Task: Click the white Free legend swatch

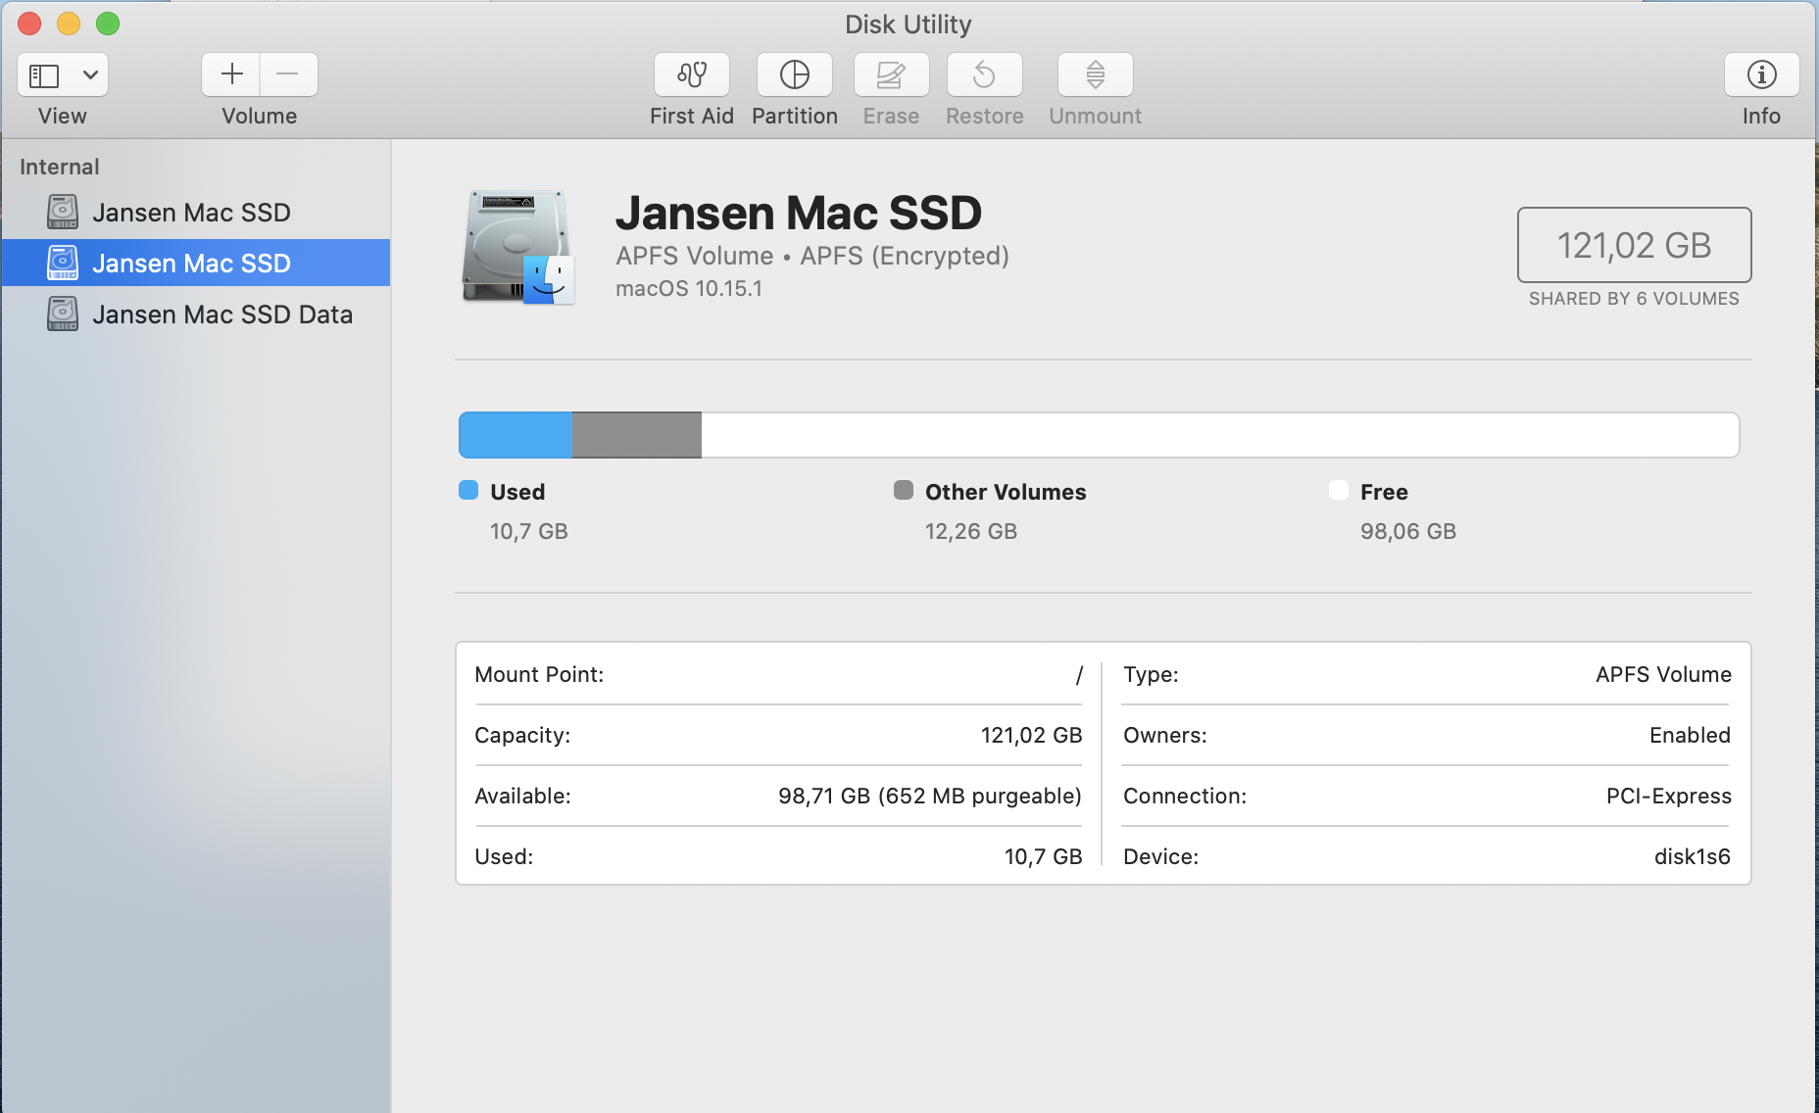Action: coord(1339,491)
